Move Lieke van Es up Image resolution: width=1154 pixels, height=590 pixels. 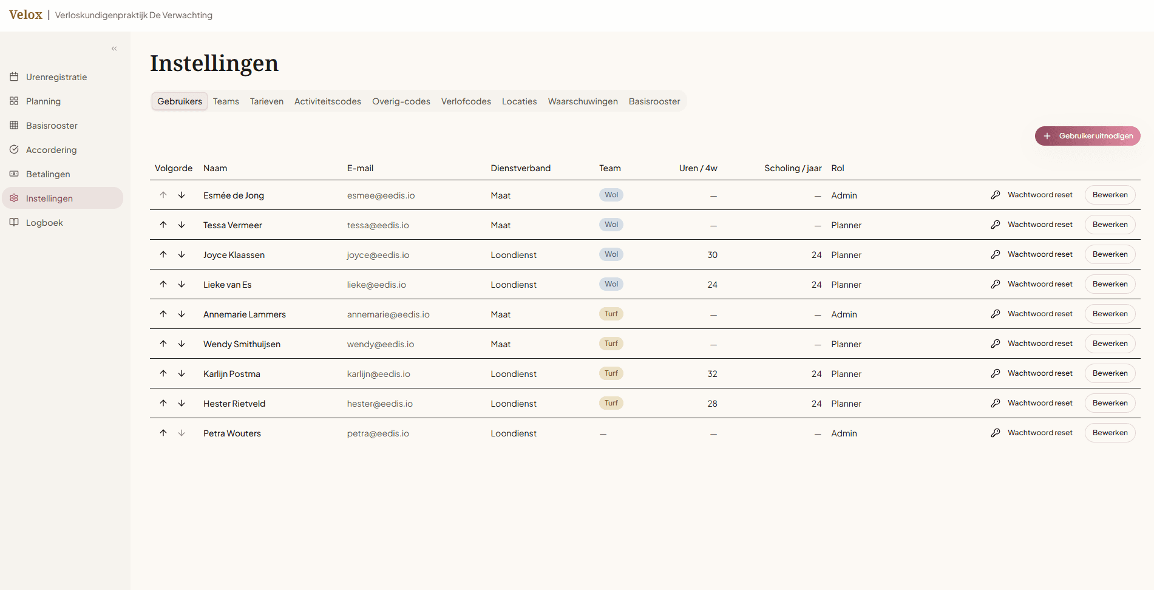(x=163, y=284)
